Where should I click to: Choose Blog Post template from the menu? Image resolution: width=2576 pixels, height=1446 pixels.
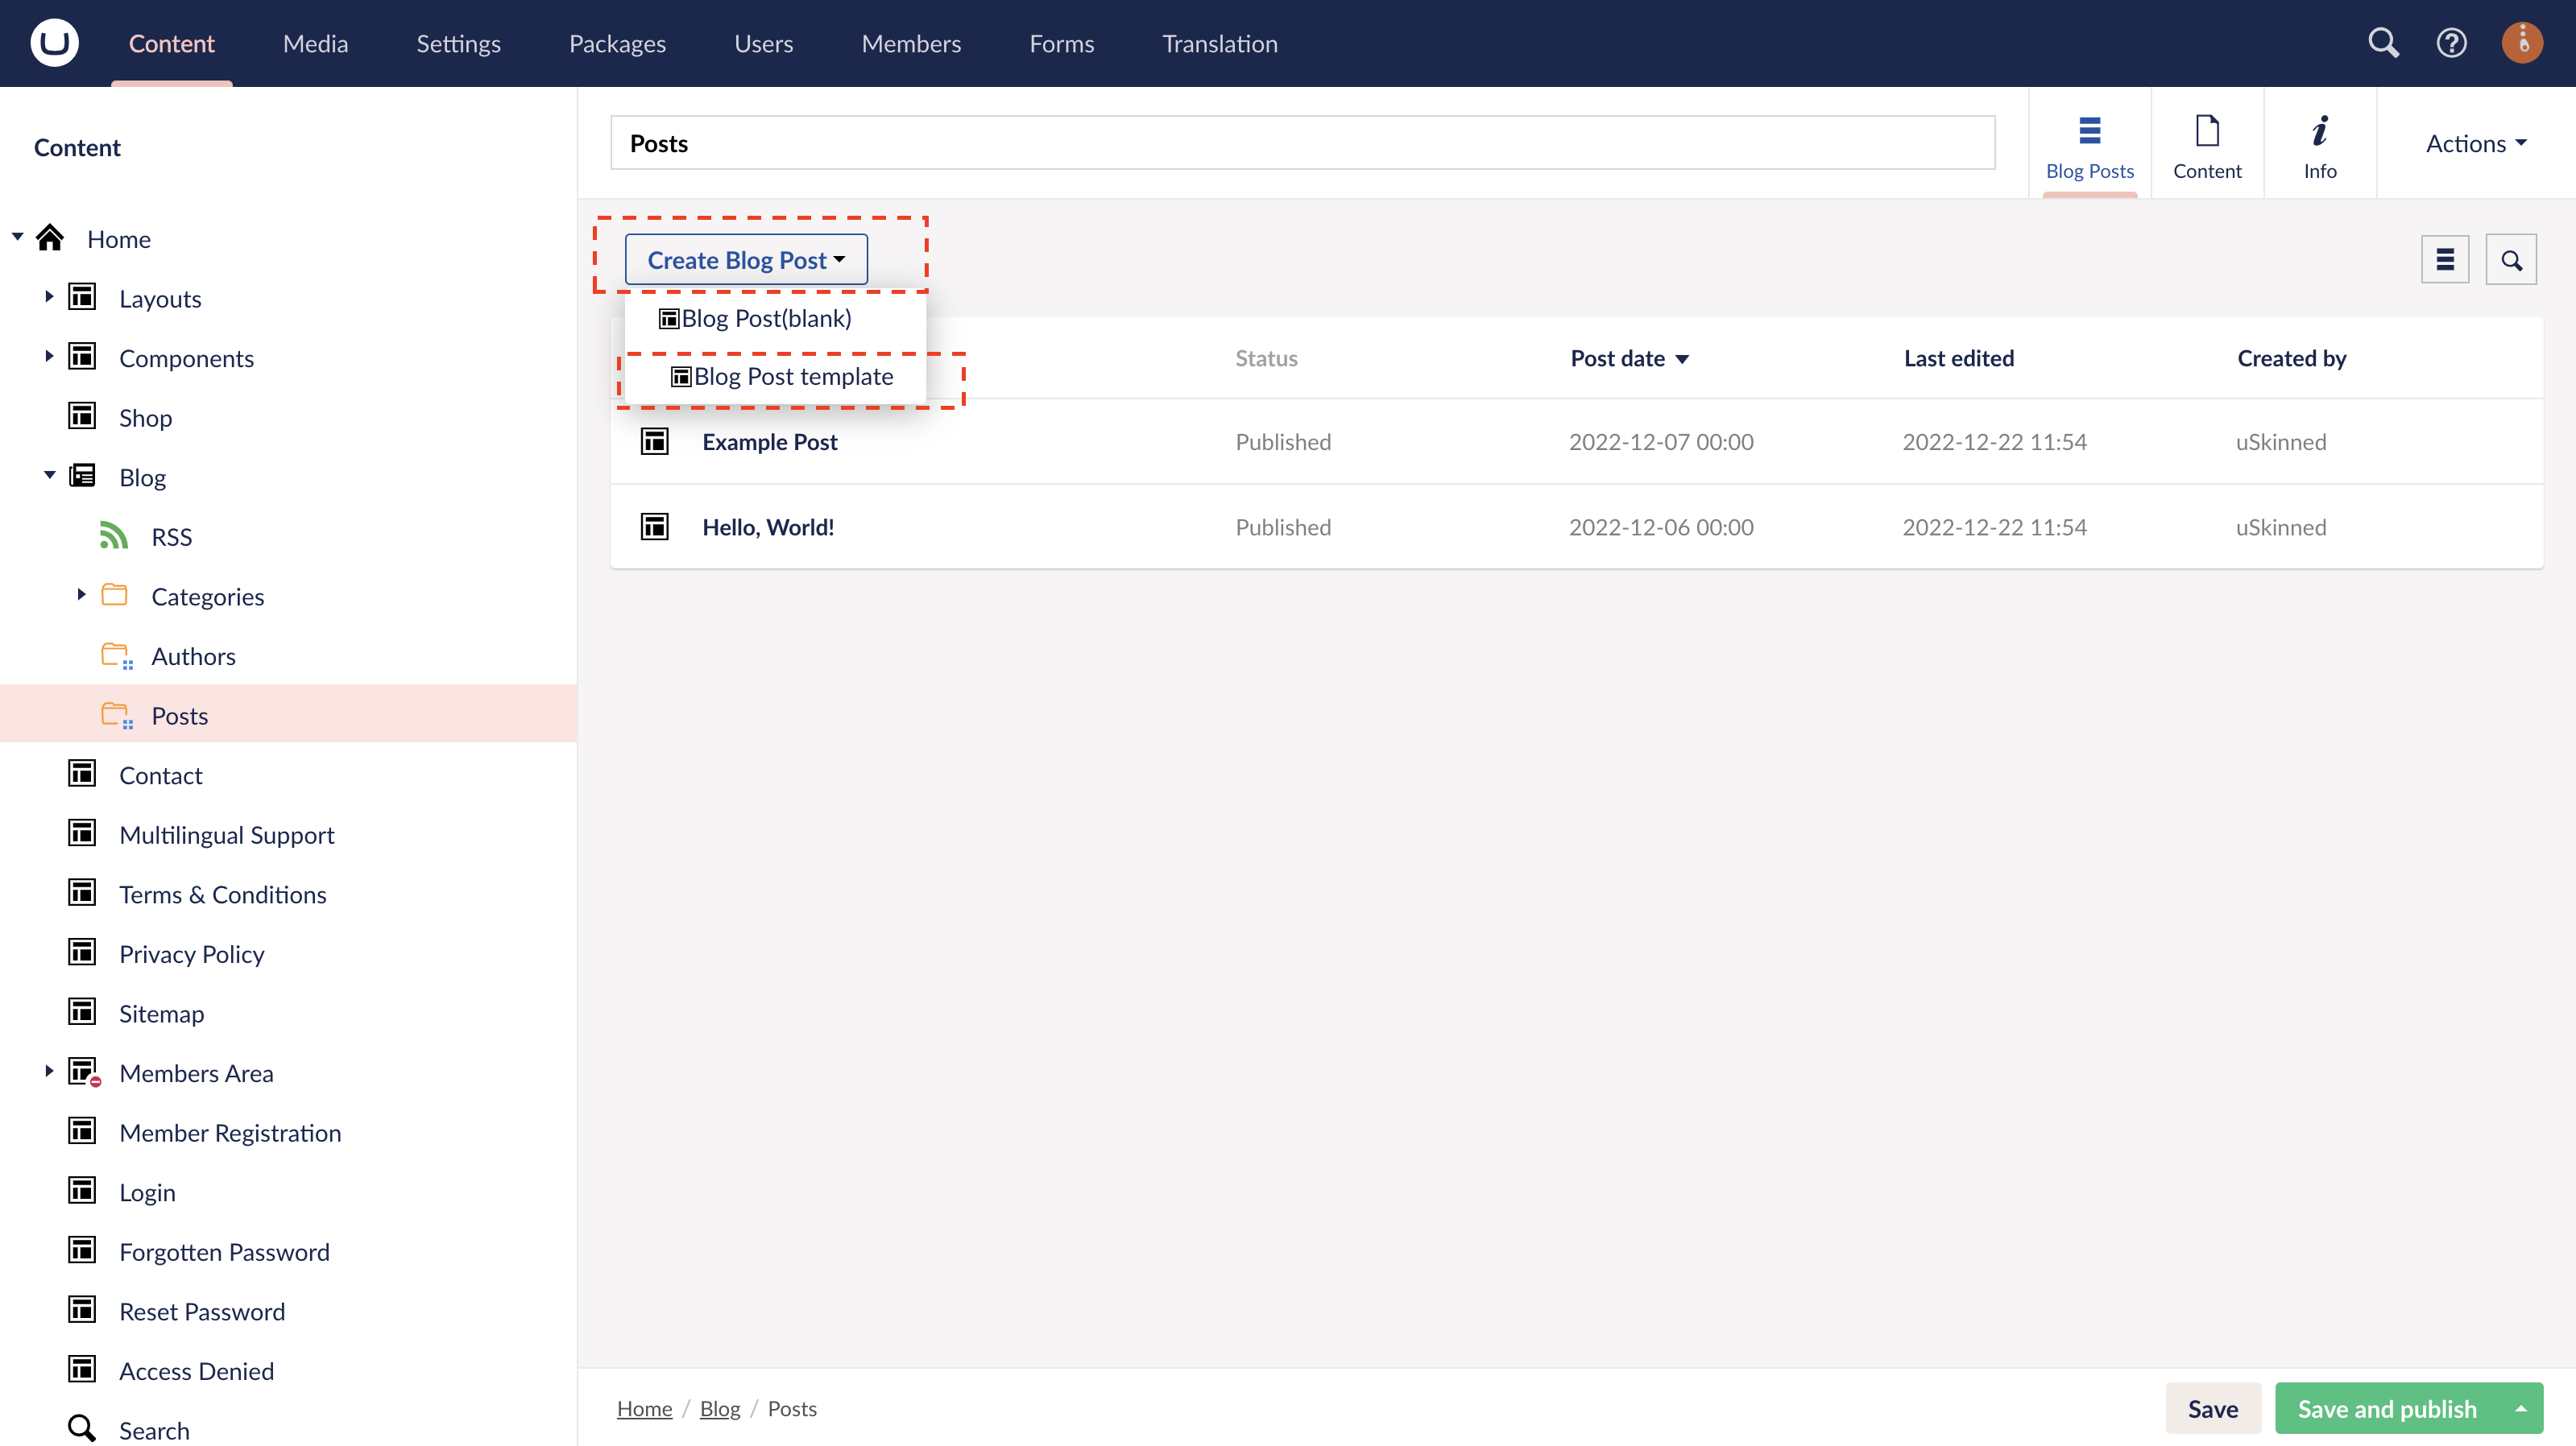tap(781, 377)
